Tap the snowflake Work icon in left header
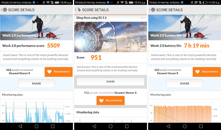This screenshot has height=130, width=221. [5, 10]
